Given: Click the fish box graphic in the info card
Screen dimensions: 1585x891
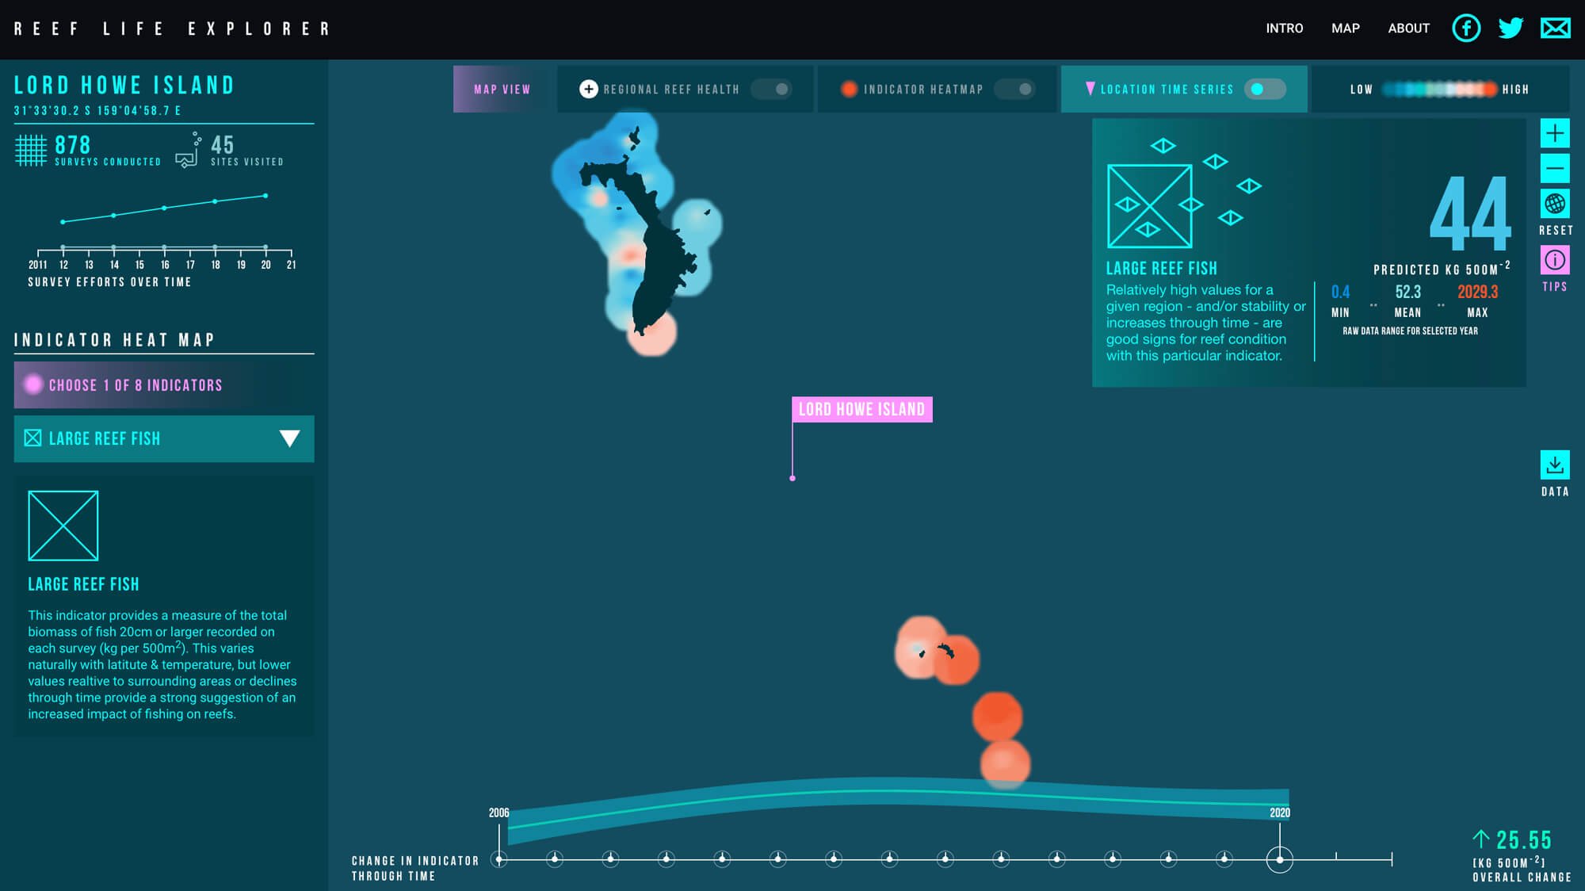Looking at the screenshot, I should coord(1150,206).
